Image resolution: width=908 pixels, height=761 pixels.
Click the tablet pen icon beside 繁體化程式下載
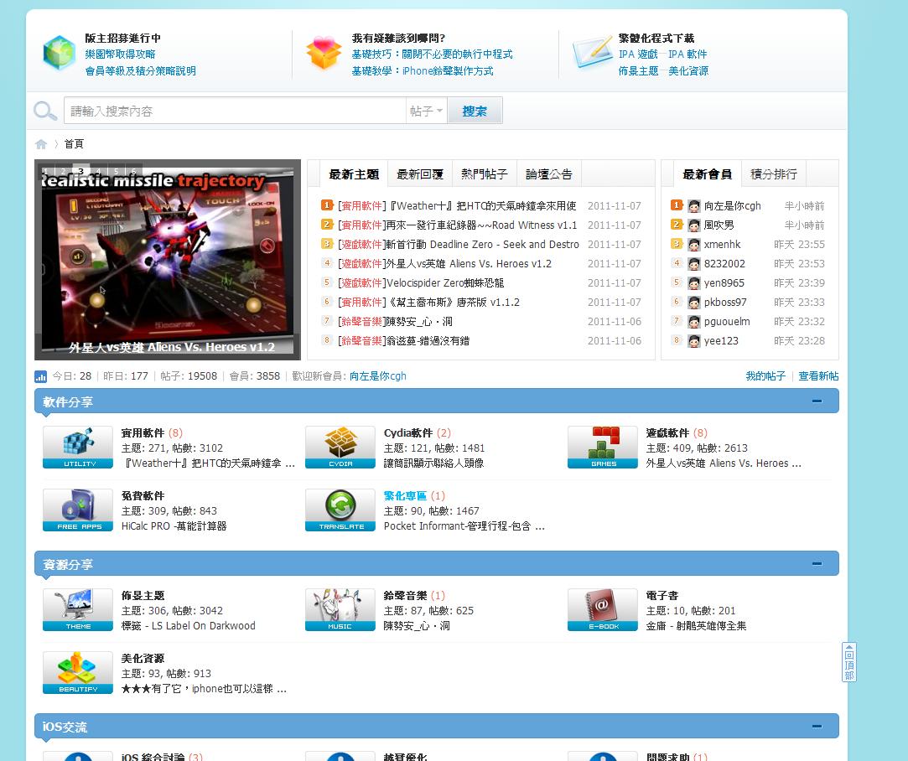coord(593,52)
